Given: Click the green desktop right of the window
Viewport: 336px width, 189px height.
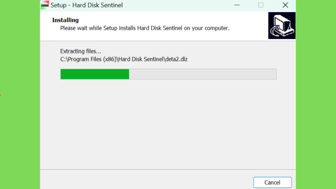Looking at the screenshot, I should coord(316,94).
